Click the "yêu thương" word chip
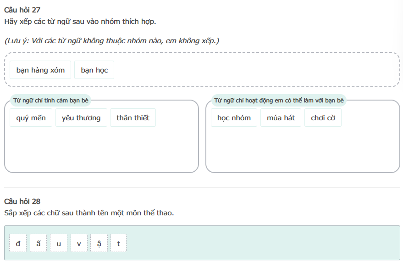Image resolution: width=403 pixels, height=264 pixels. coord(81,118)
